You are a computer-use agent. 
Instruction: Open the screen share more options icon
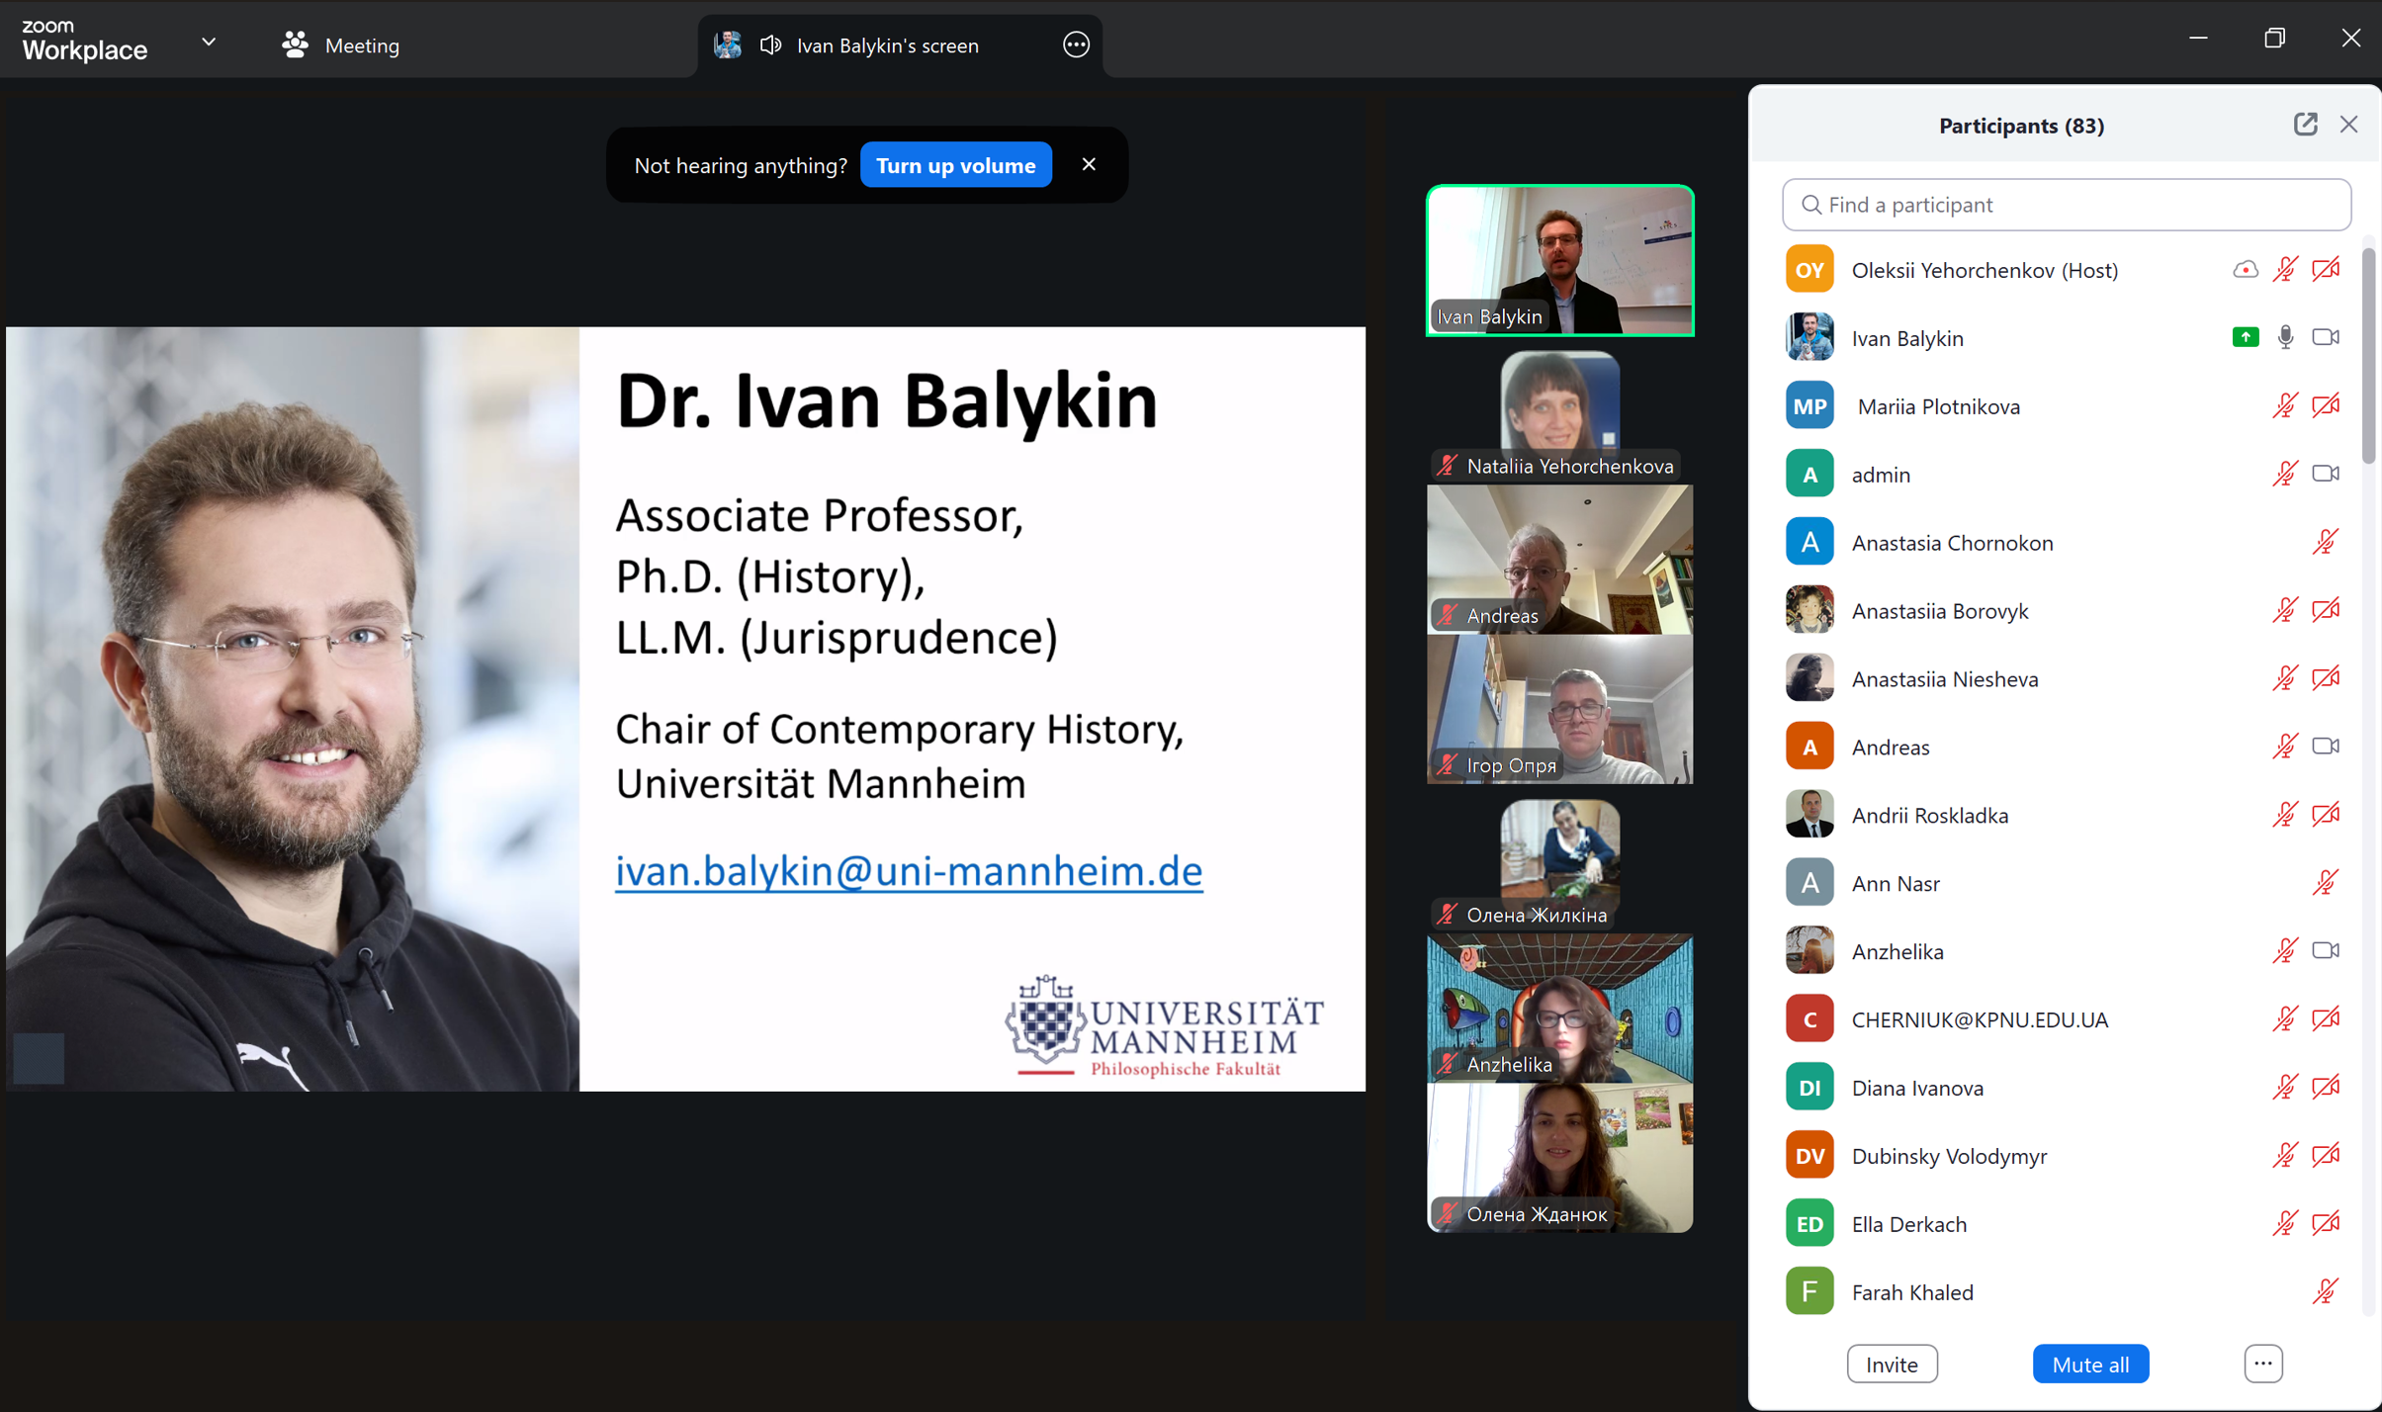pyautogui.click(x=1076, y=44)
